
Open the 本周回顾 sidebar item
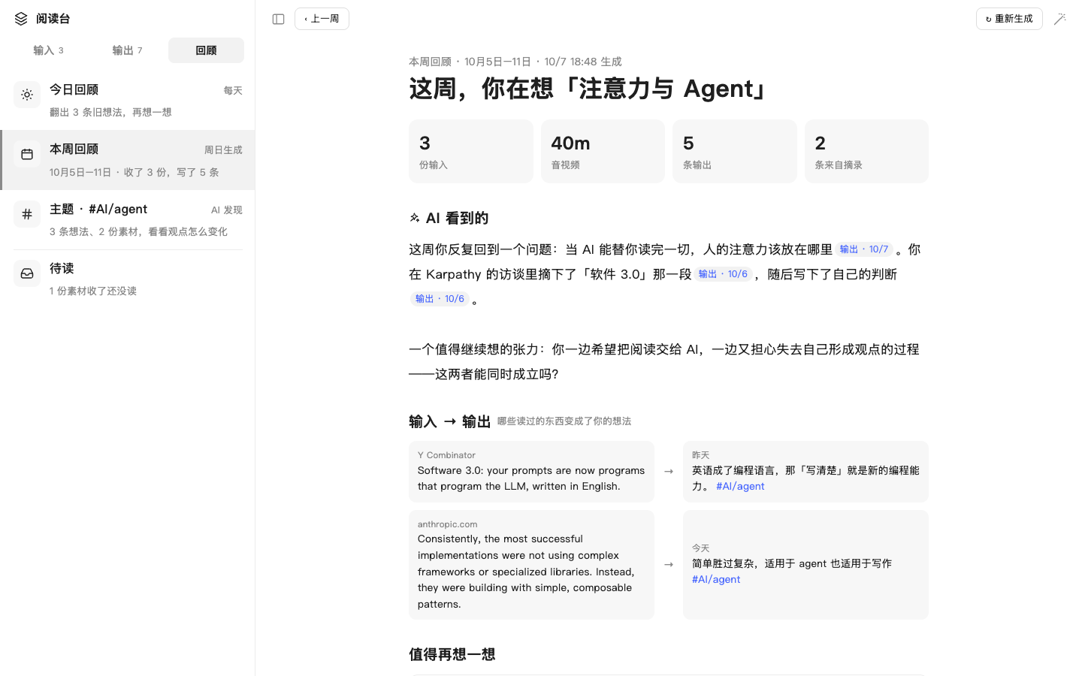point(128,160)
